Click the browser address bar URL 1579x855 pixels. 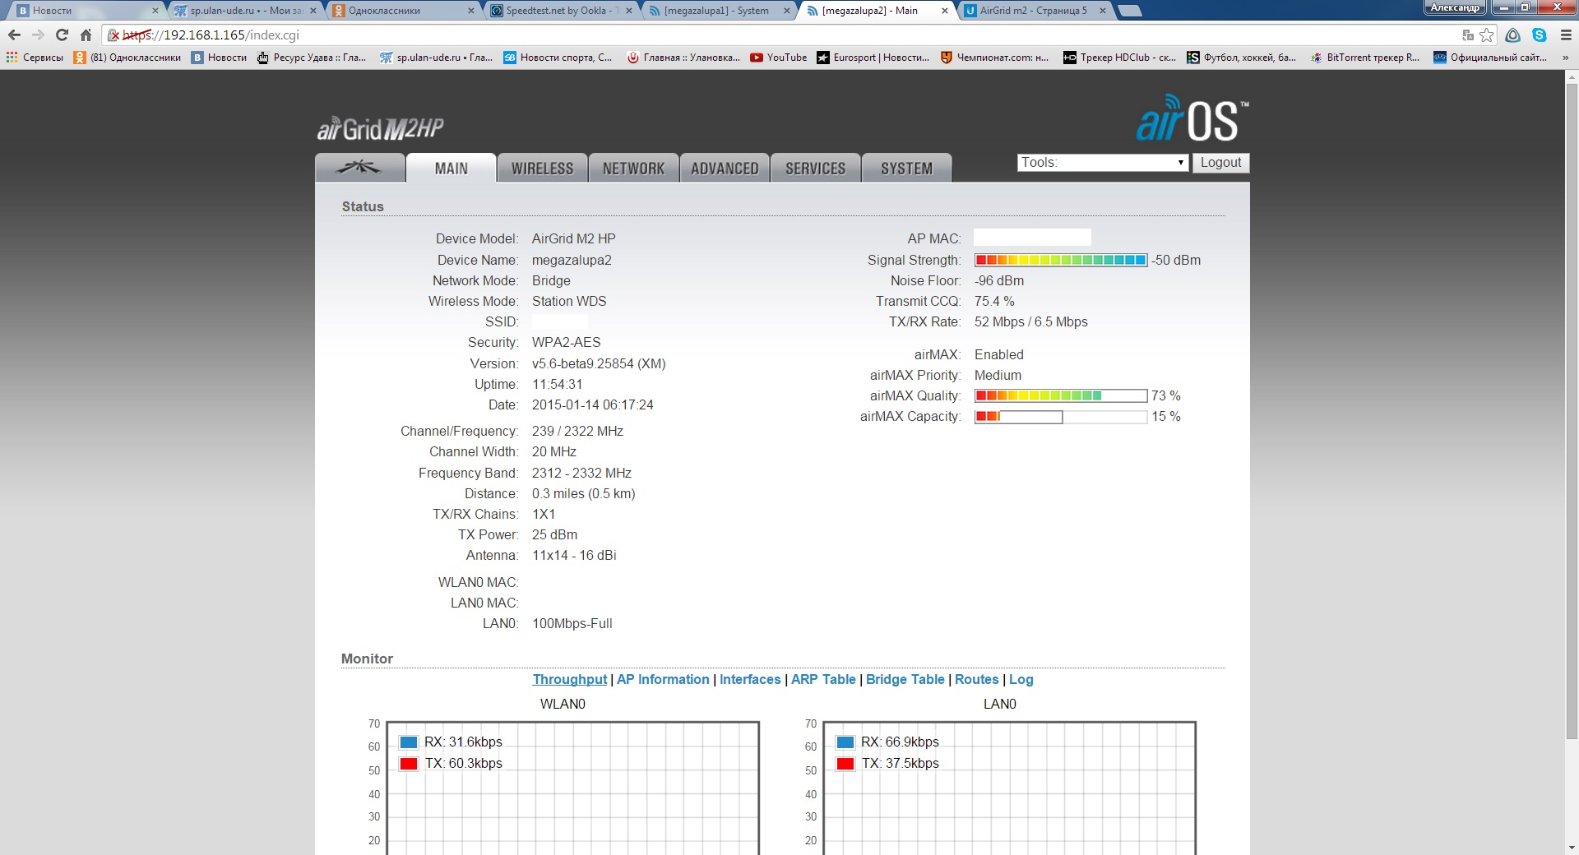coord(211,35)
